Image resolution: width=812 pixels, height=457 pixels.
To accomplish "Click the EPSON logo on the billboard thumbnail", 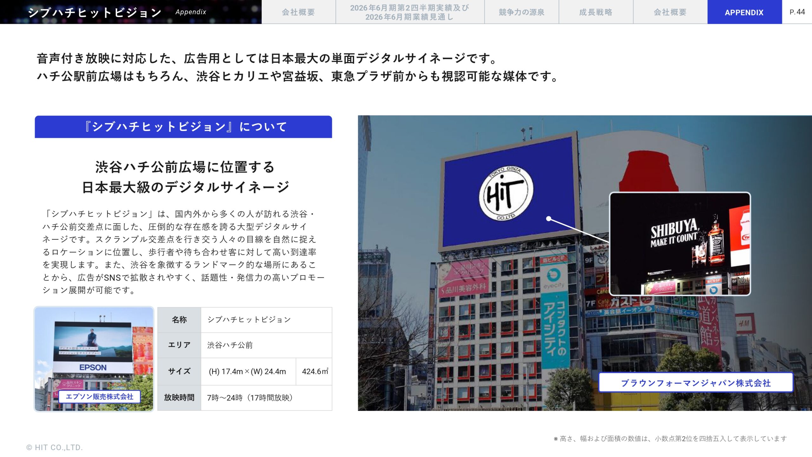I will click(93, 367).
